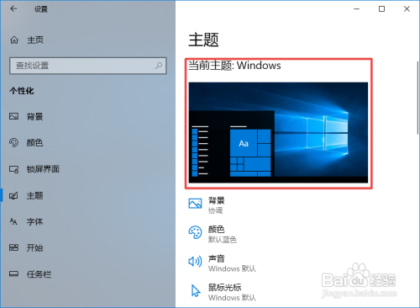Image resolution: width=420 pixels, height=308 pixels.
Task: Click the search magnifier in 查找设置
Action: (159, 66)
